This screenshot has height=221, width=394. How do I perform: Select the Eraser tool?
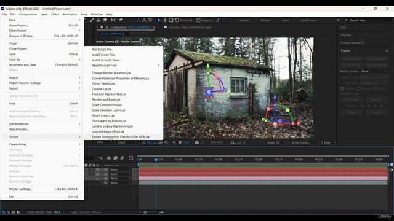tap(105, 20)
